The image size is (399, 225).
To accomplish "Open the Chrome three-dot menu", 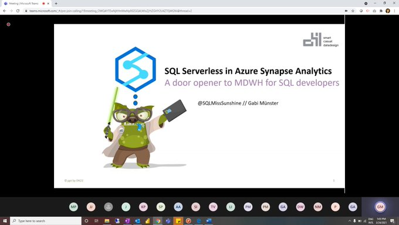I will pos(394,11).
